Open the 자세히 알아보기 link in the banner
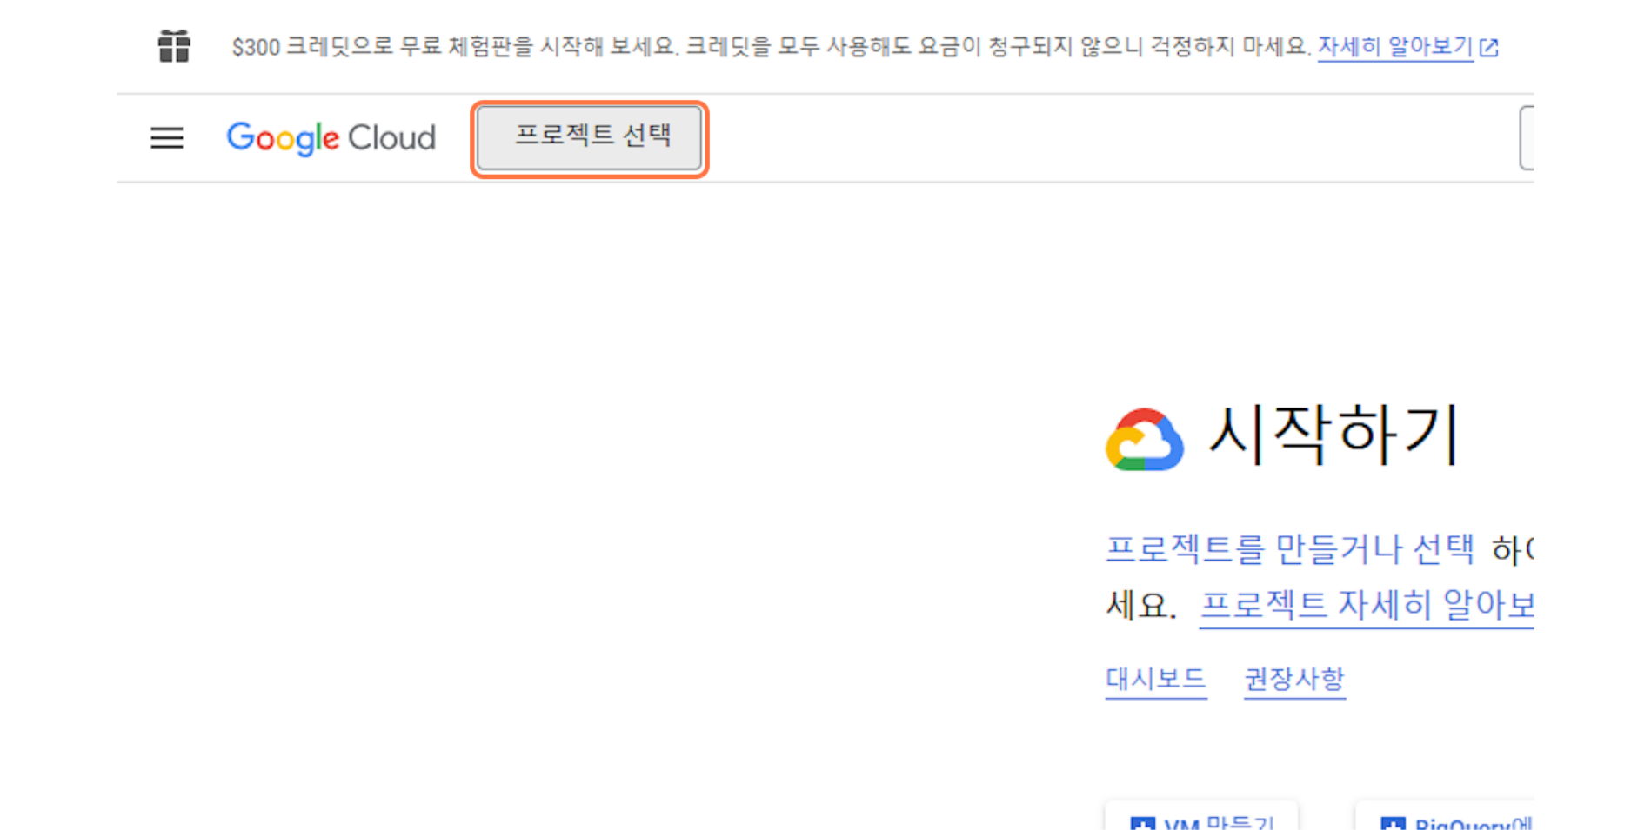Screen dimensions: 1651x830 pos(1395,46)
